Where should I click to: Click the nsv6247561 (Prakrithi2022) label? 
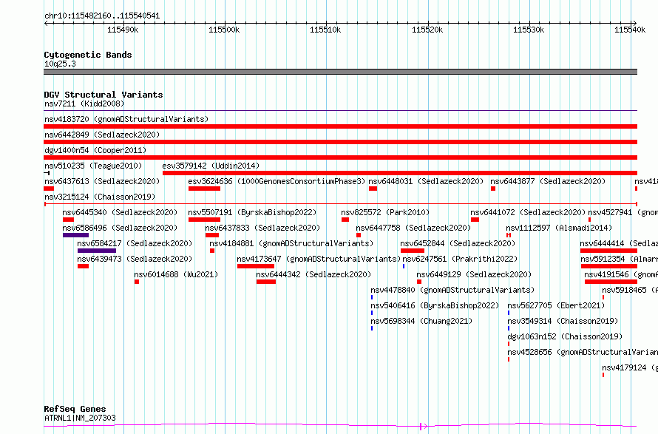coord(460,259)
